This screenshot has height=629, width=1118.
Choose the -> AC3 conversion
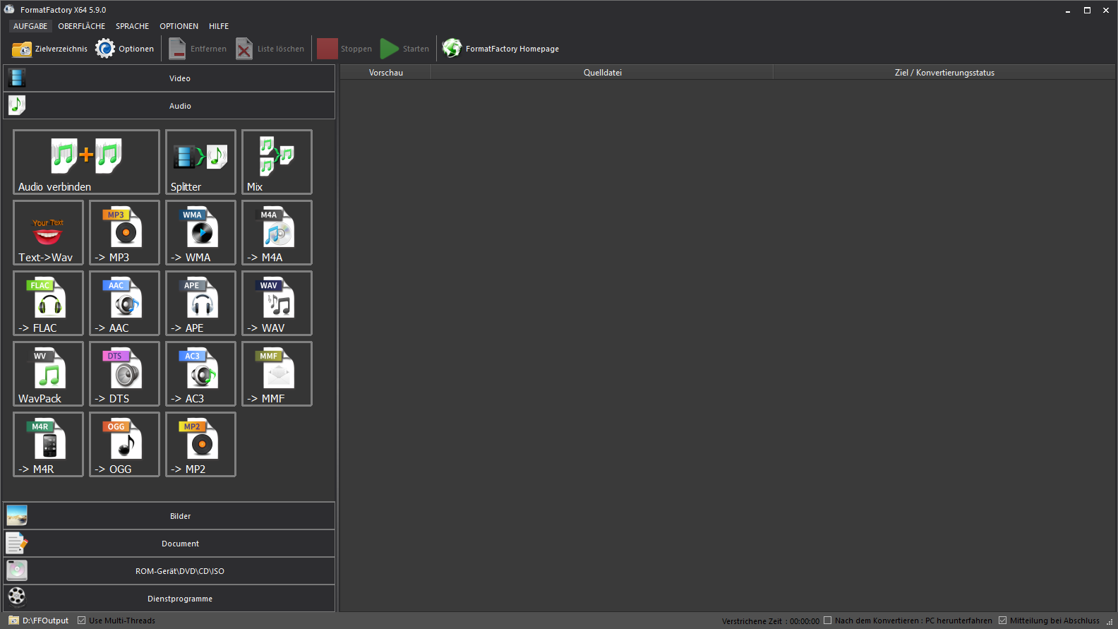tap(200, 373)
